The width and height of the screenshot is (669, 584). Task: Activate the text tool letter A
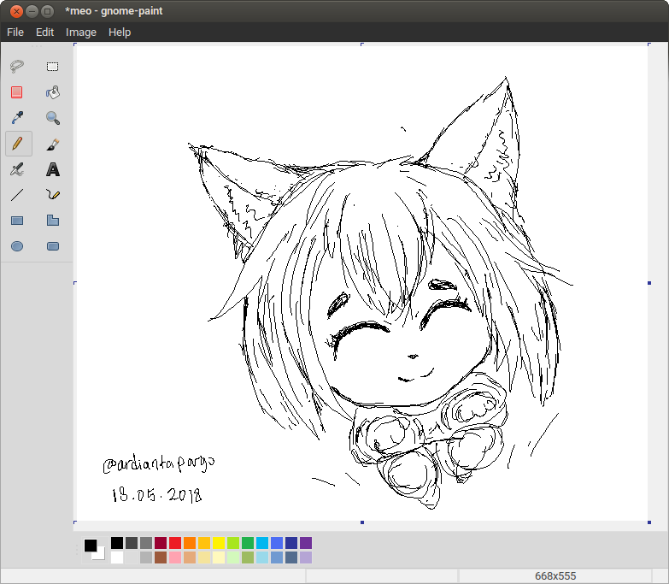(52, 169)
